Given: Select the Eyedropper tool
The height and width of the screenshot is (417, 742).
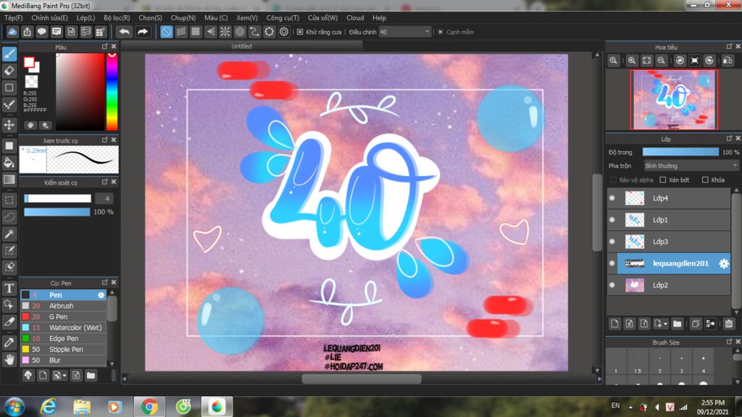Looking at the screenshot, I should click(9, 342).
